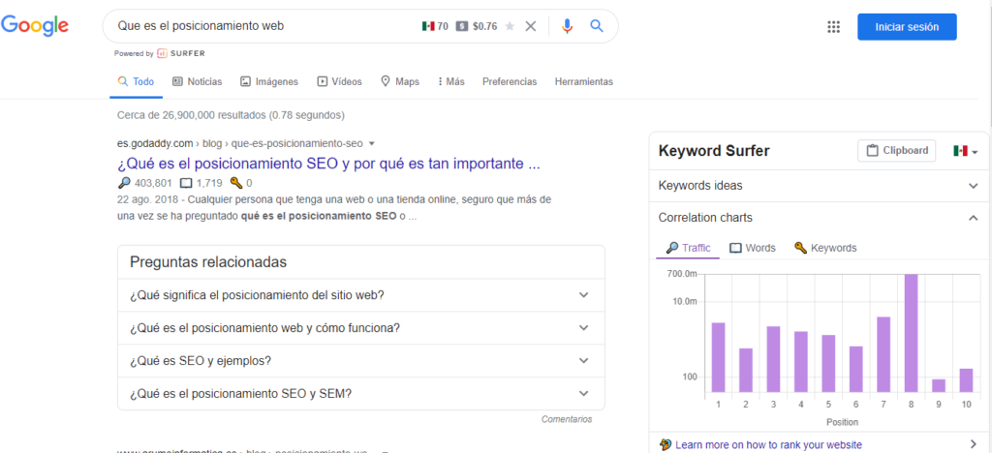Click the chart bar at position 1
The width and height of the screenshot is (992, 453).
(718, 357)
